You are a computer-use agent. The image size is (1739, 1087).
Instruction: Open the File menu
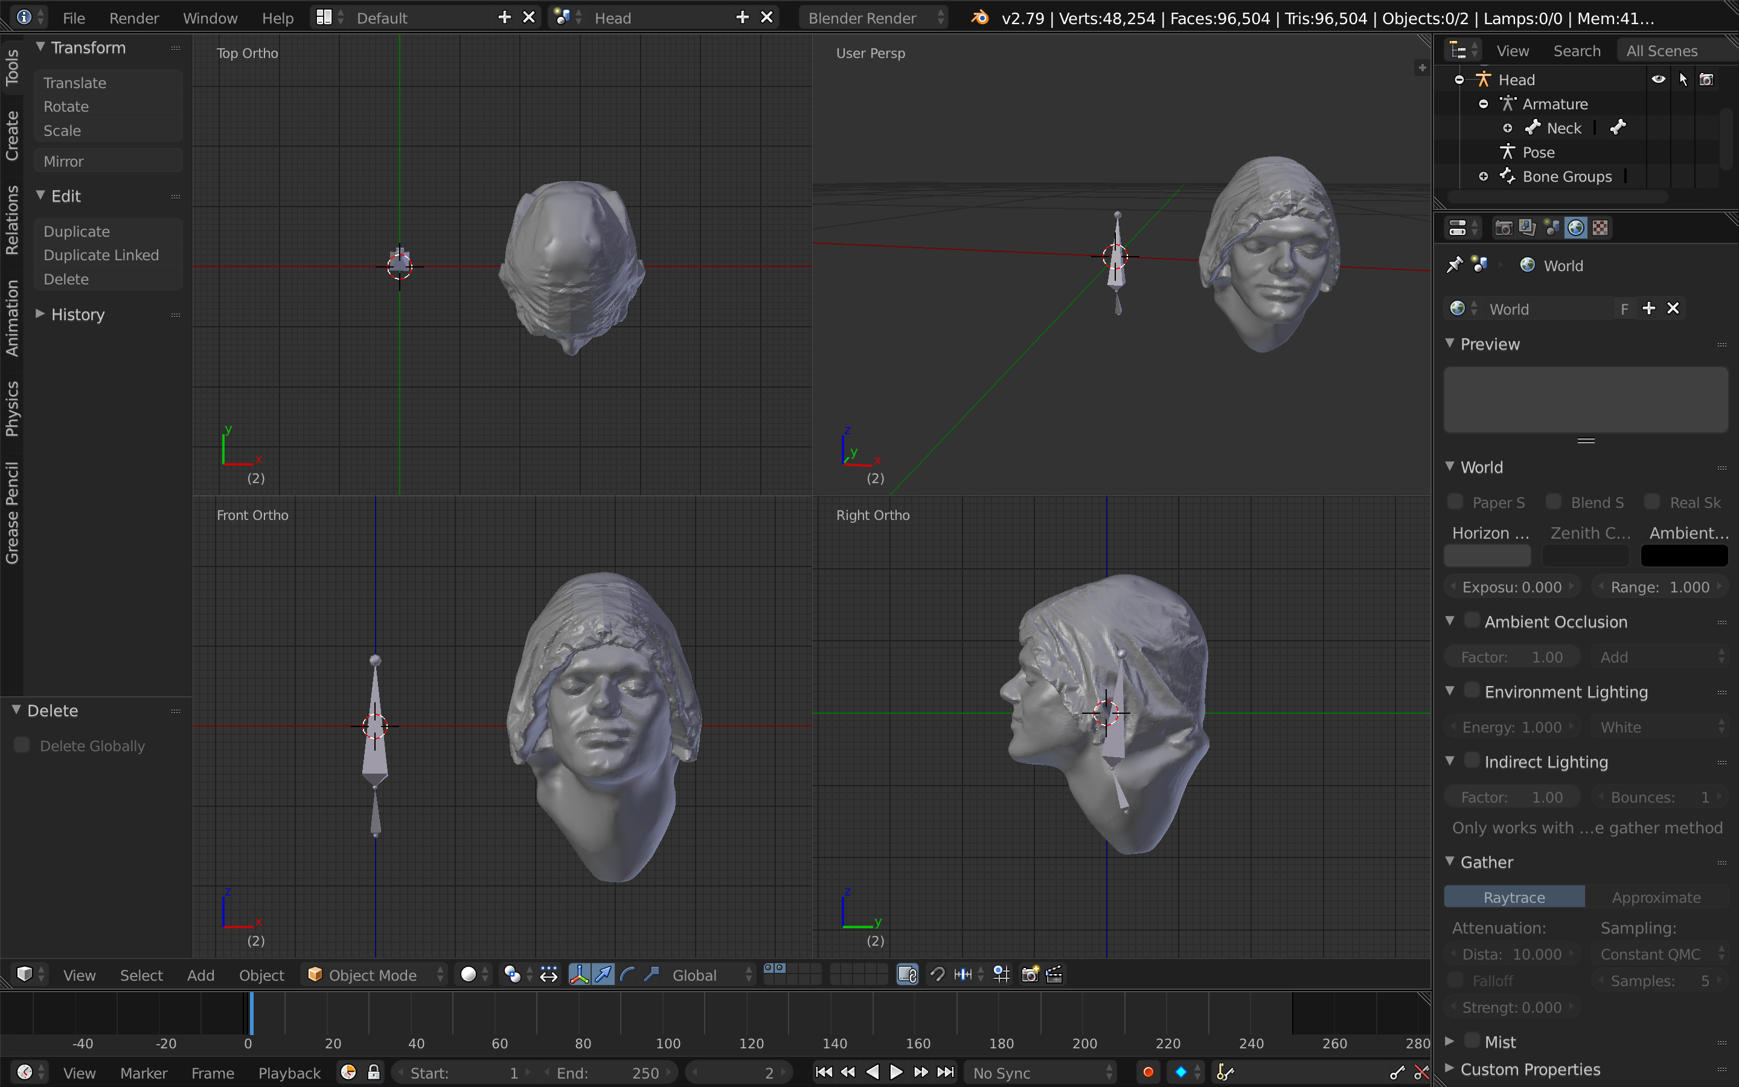click(x=73, y=18)
